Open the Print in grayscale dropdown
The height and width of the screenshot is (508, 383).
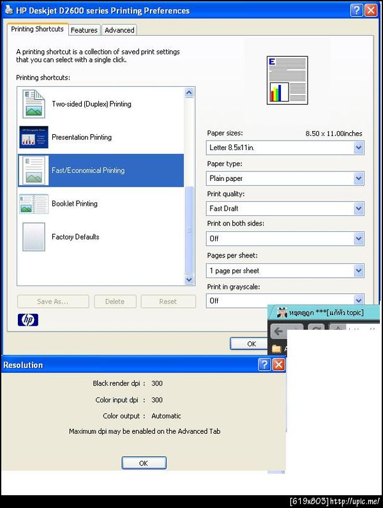[358, 300]
